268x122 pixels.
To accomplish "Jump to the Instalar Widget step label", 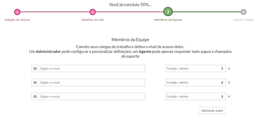I will coord(243,20).
